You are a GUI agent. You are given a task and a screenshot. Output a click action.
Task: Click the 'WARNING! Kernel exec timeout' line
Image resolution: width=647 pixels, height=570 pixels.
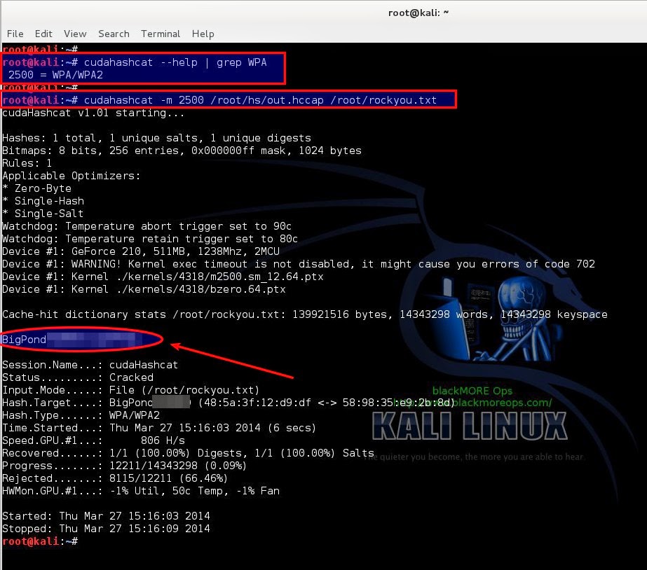pyautogui.click(x=299, y=264)
